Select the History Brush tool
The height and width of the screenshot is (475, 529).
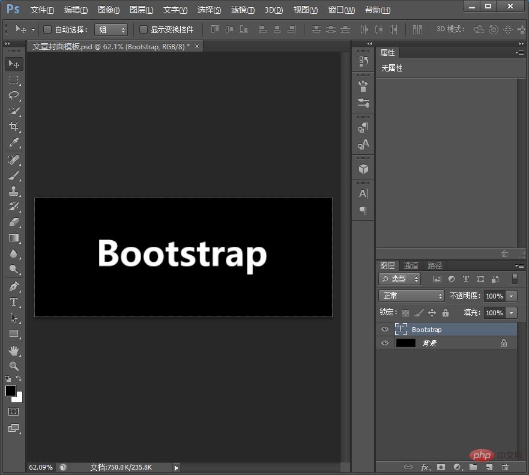[x=14, y=207]
